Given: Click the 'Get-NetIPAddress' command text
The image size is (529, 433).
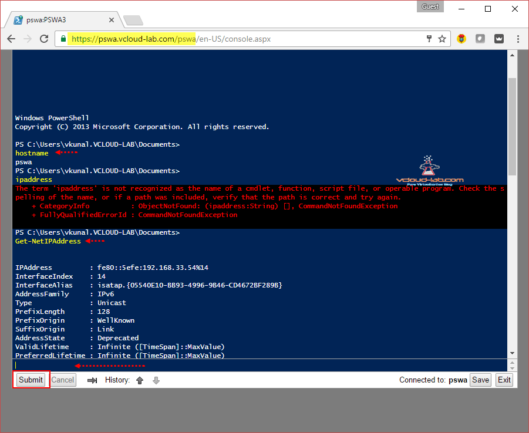Looking at the screenshot, I should point(48,241).
